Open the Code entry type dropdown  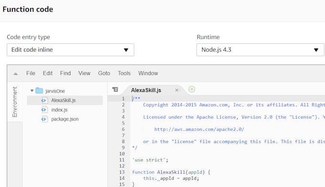tap(70, 50)
